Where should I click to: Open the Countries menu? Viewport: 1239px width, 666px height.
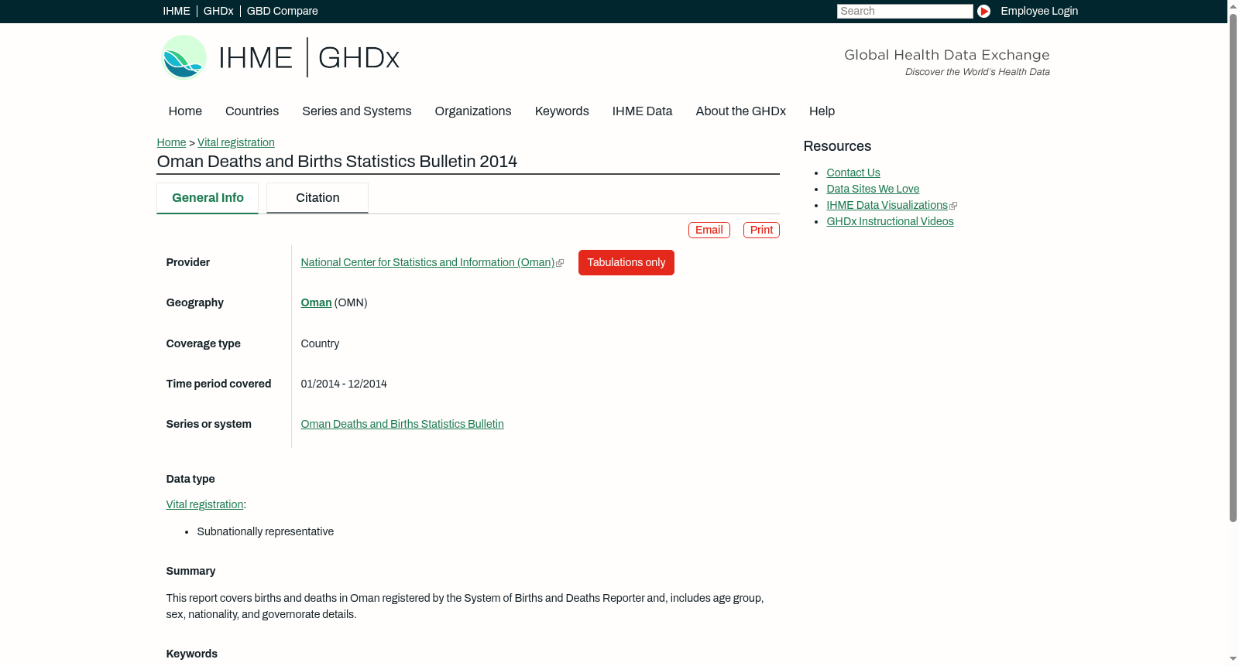click(x=252, y=111)
